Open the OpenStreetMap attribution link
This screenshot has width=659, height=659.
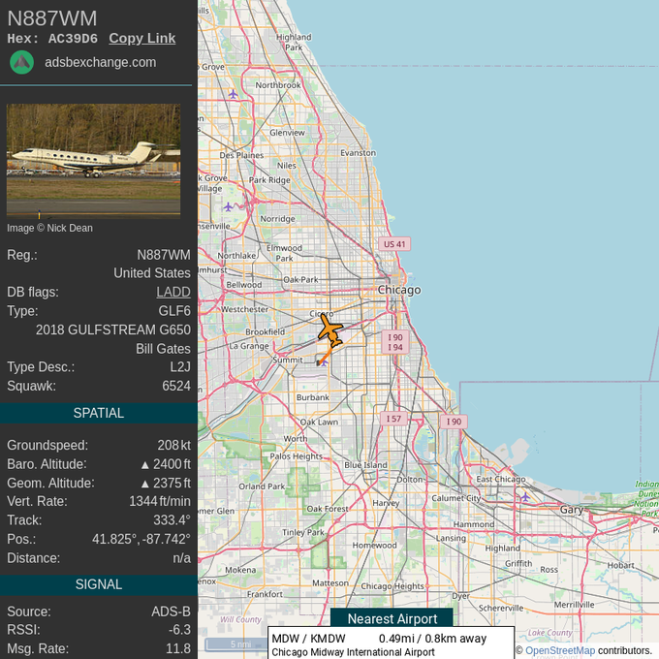coord(560,650)
